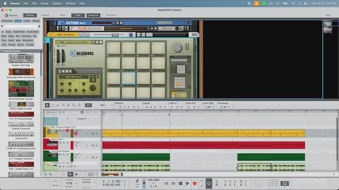
Task: Open the Instruments browser tab
Action: click(7, 21)
